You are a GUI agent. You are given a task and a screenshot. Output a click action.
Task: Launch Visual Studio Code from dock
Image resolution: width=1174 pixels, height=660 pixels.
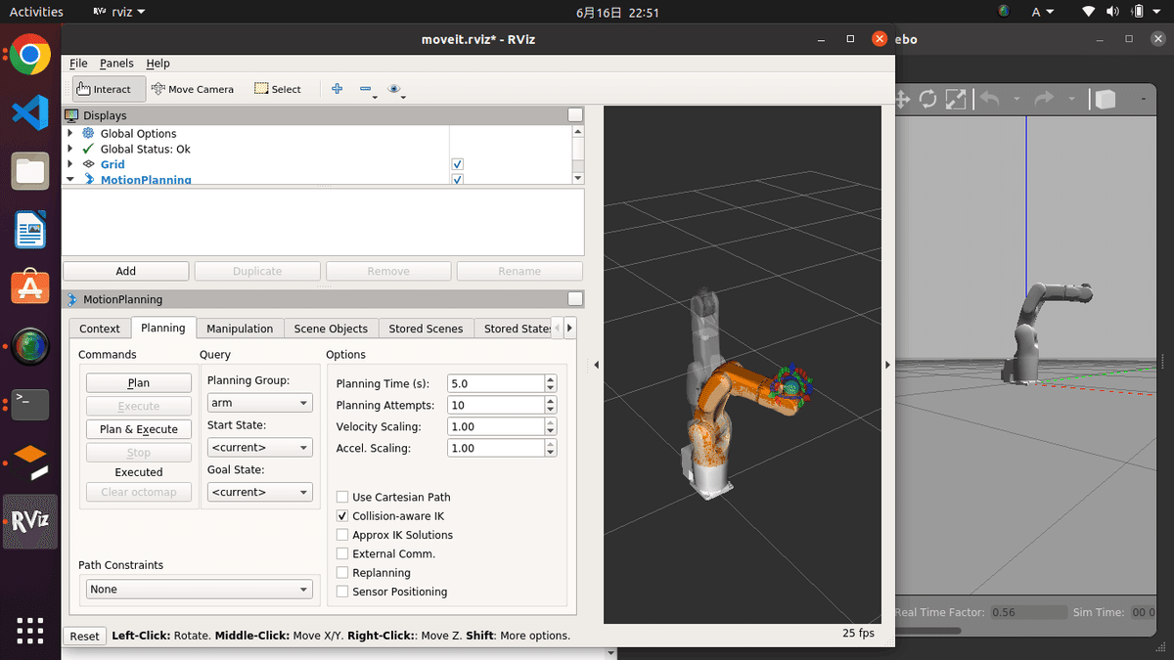[30, 113]
